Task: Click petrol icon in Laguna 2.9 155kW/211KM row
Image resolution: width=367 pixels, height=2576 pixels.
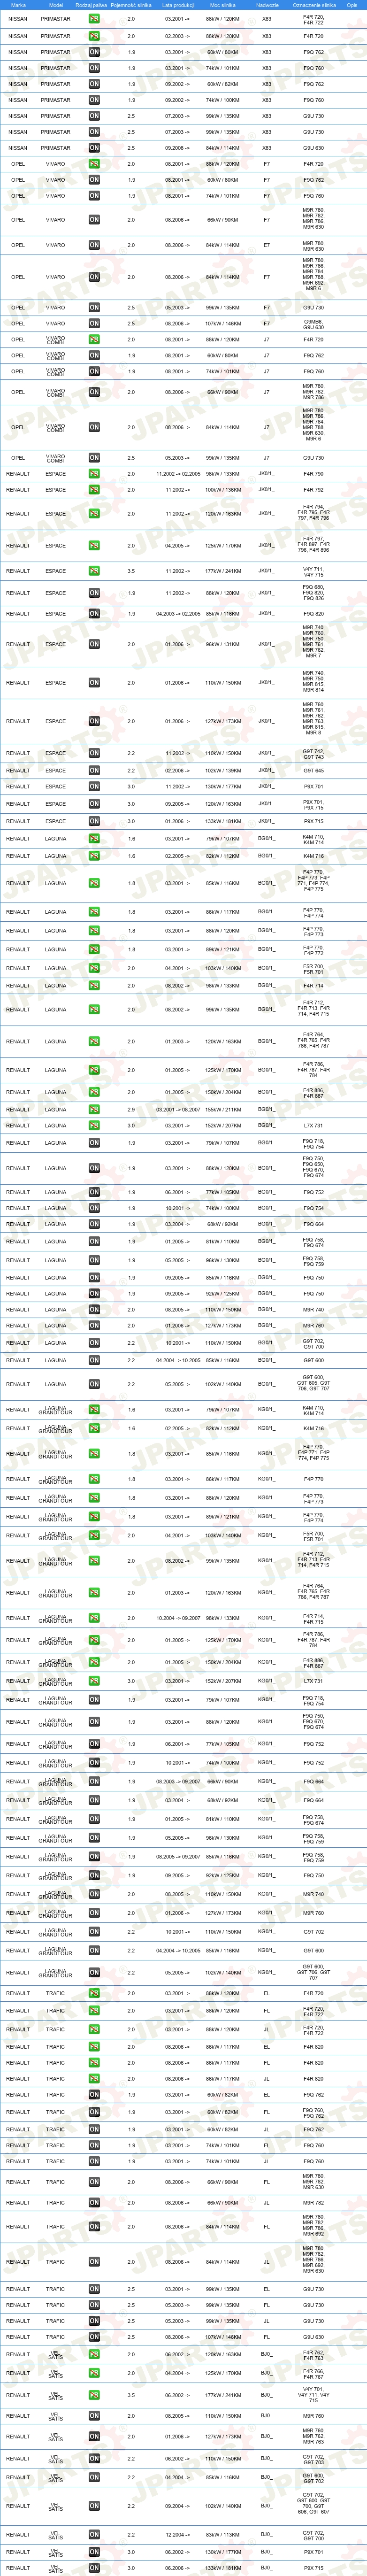Action: 94,1109
